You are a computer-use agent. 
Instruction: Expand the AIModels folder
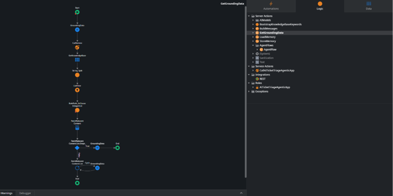253,20
